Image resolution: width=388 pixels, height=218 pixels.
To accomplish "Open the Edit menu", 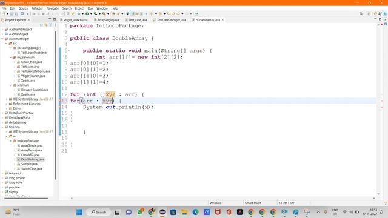I will (x=13, y=8).
